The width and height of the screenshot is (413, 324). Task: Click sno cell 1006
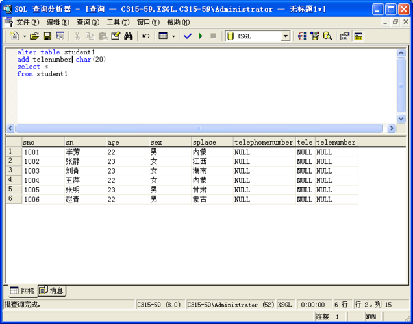pos(43,199)
